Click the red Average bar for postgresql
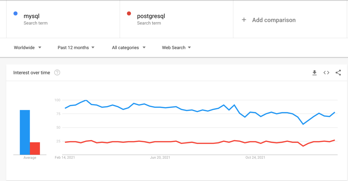Image resolution: width=348 pixels, height=181 pixels. 35,148
